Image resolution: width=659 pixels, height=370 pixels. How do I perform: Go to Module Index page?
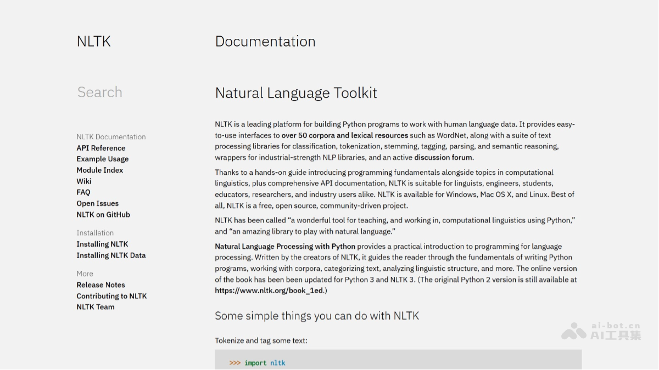[100, 170]
